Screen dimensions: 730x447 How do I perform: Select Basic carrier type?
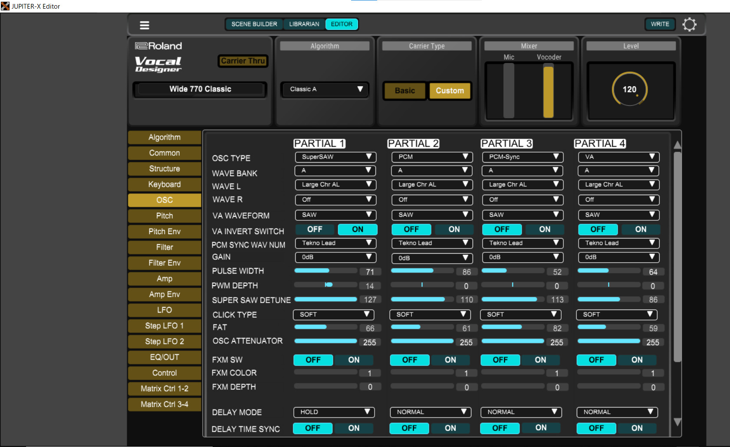pyautogui.click(x=405, y=91)
